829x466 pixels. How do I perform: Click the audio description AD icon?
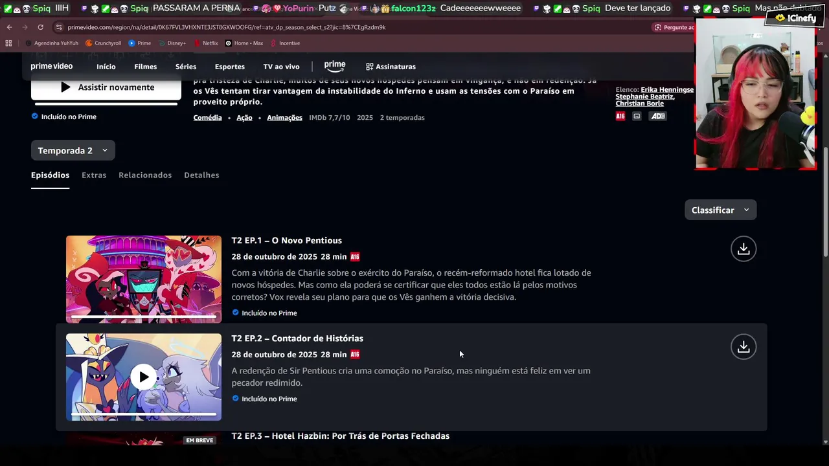pos(657,116)
